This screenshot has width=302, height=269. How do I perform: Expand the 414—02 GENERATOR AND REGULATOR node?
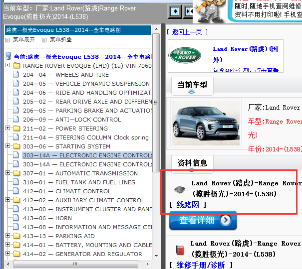coord(7,254)
